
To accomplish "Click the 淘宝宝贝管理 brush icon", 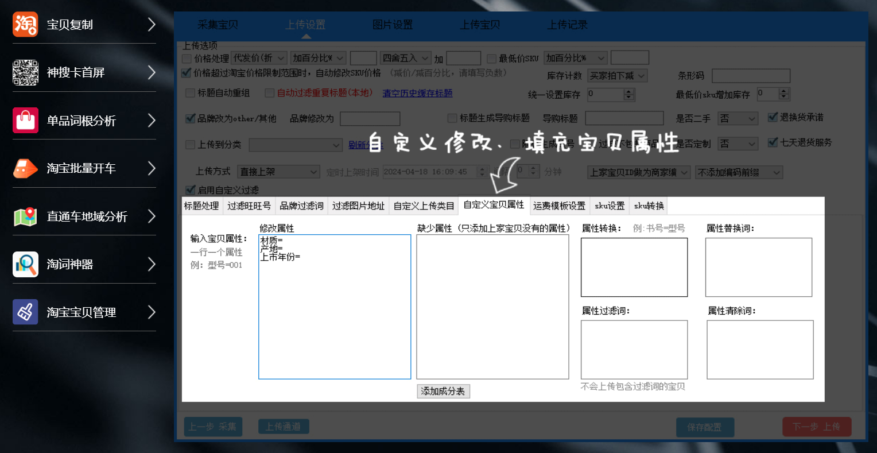I will (25, 312).
